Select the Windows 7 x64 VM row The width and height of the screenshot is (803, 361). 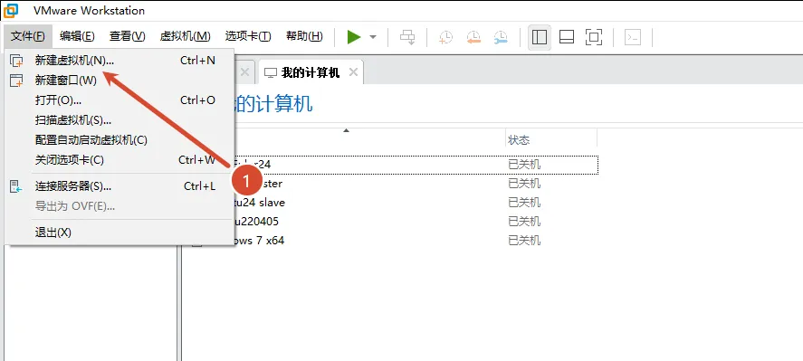point(416,240)
